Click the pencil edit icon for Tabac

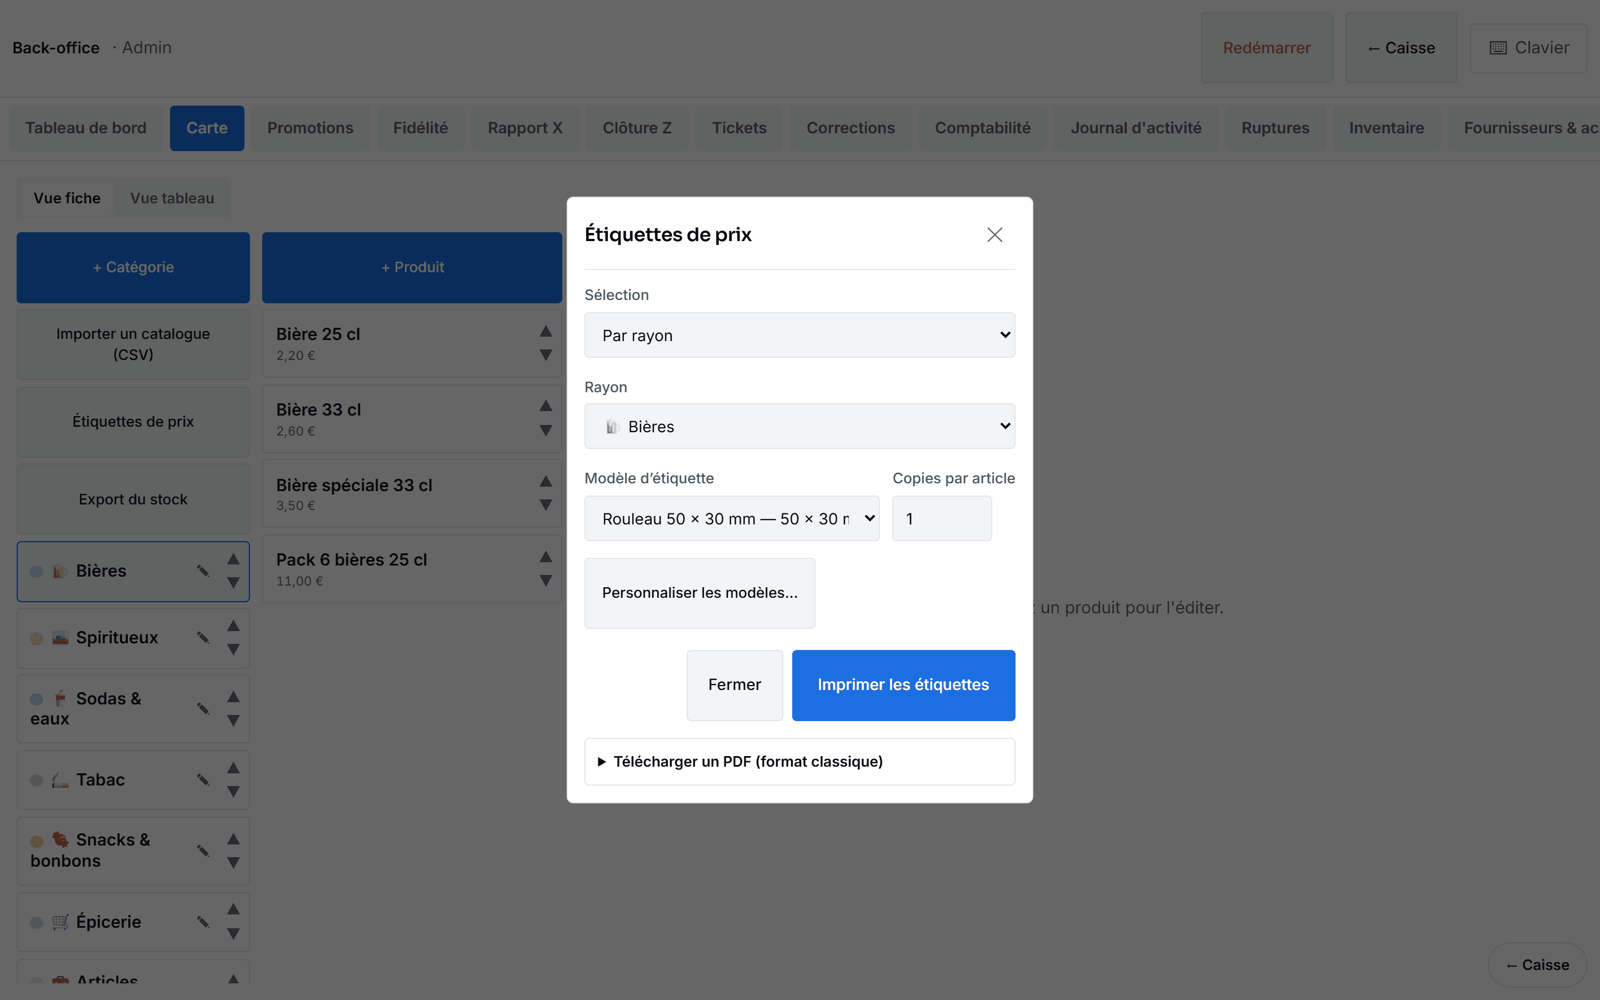[203, 780]
